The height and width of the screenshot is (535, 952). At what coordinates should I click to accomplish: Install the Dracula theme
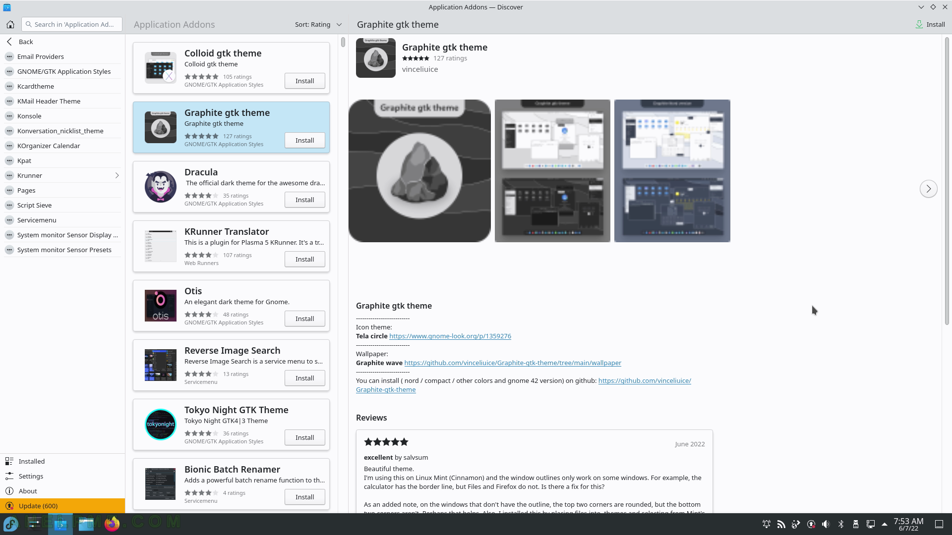coord(304,200)
